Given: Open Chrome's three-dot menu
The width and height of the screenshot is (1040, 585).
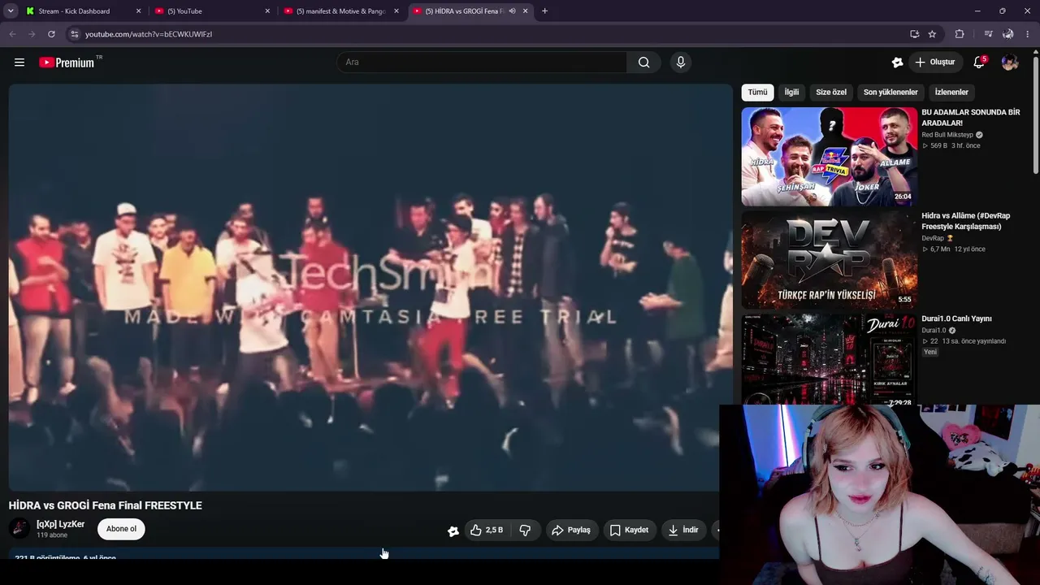Looking at the screenshot, I should pos(1028,34).
